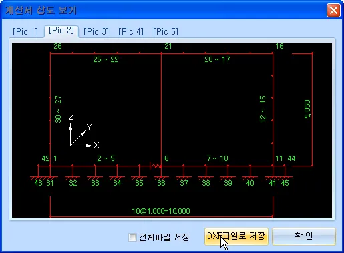The height and width of the screenshot is (253, 344).
Task: Click the X axis letter
Action: coord(96,145)
